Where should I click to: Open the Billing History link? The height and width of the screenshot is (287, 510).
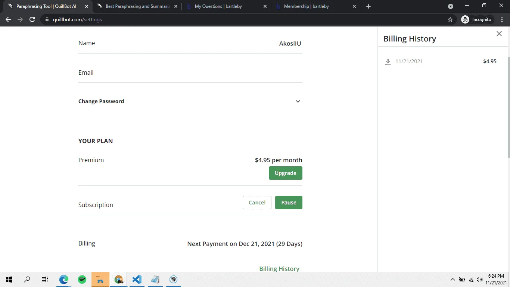pyautogui.click(x=279, y=269)
